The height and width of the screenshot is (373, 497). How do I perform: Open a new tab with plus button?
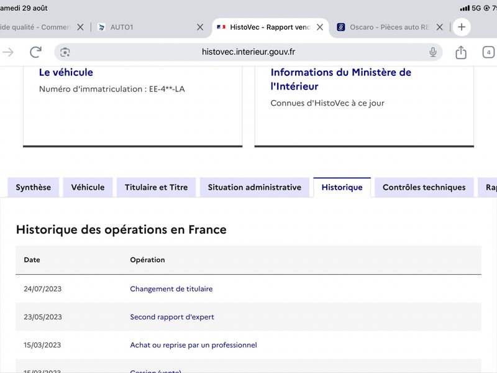462,27
